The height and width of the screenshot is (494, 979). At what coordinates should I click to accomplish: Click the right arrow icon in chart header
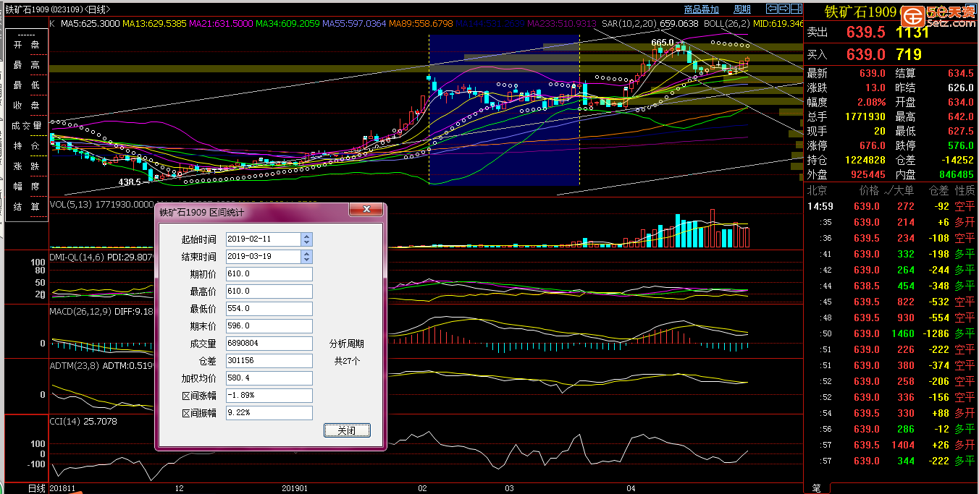(784, 9)
